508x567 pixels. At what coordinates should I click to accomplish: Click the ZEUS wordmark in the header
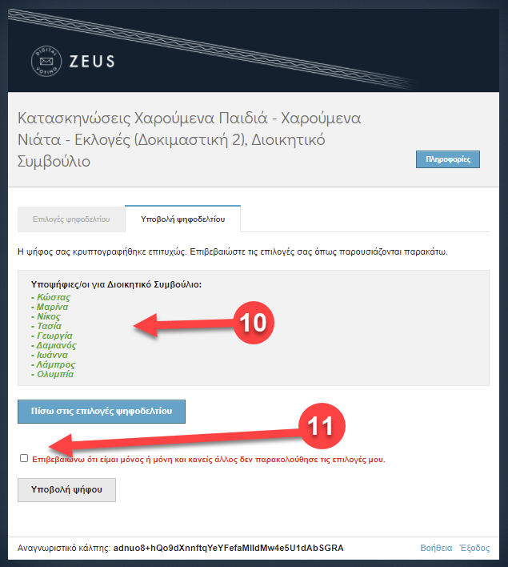pos(91,61)
